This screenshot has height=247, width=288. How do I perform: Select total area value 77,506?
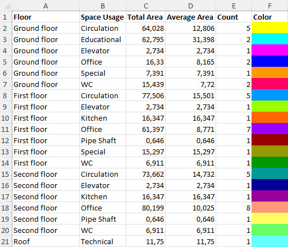[146, 95]
